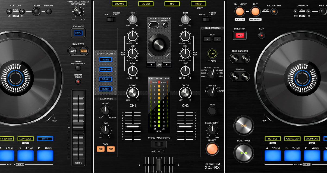Set left deck as MASTER
Image resolution: width=327 pixels, height=173 pixels.
[x=83, y=51]
